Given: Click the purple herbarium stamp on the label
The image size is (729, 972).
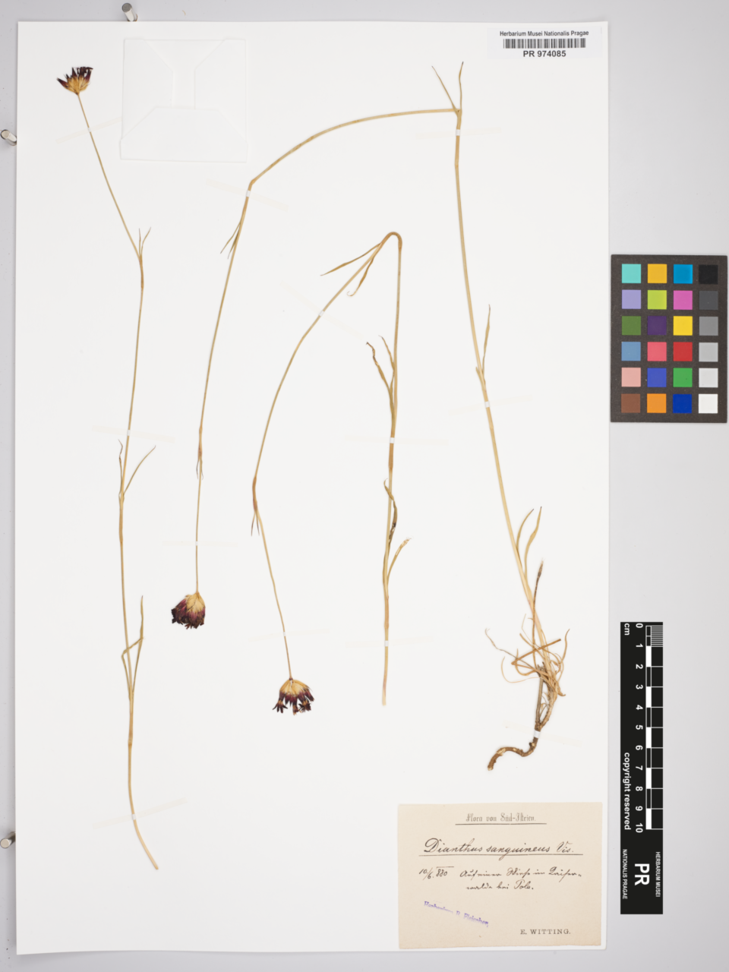Looking at the screenshot, I should [456, 914].
